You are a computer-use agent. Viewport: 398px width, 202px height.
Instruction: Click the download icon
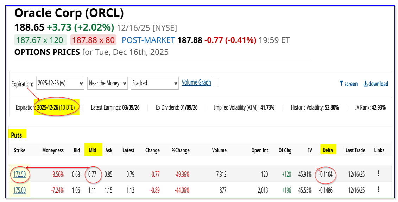365,84
